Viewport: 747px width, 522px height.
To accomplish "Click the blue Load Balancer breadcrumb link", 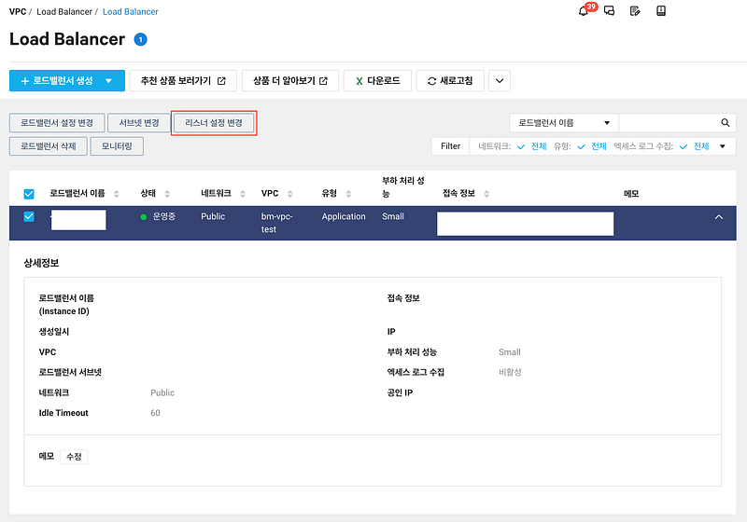I will pos(131,11).
